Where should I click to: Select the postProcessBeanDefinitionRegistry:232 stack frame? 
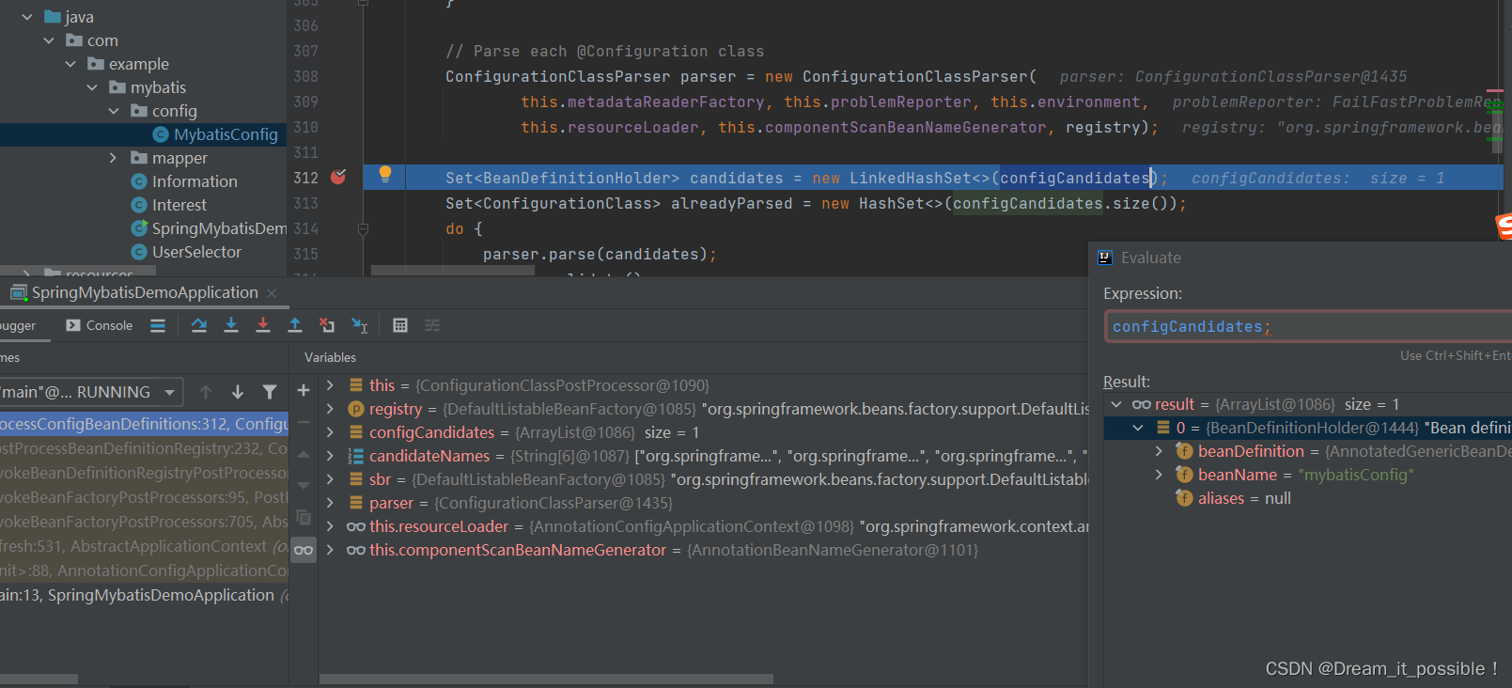click(144, 448)
